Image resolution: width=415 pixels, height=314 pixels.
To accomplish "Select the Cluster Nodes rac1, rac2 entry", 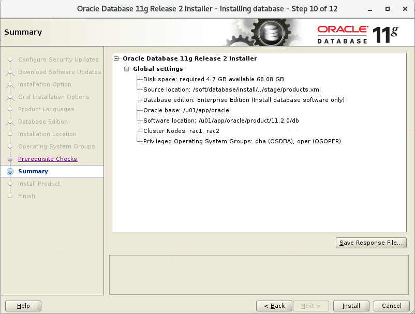I will [181, 131].
